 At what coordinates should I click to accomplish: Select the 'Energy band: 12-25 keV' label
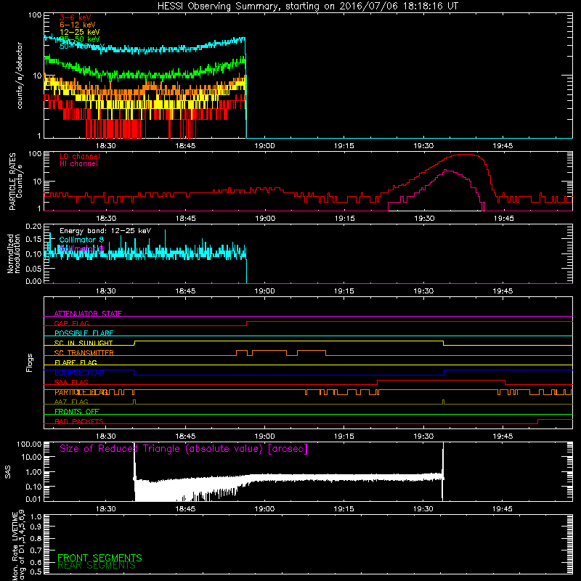[x=105, y=231]
